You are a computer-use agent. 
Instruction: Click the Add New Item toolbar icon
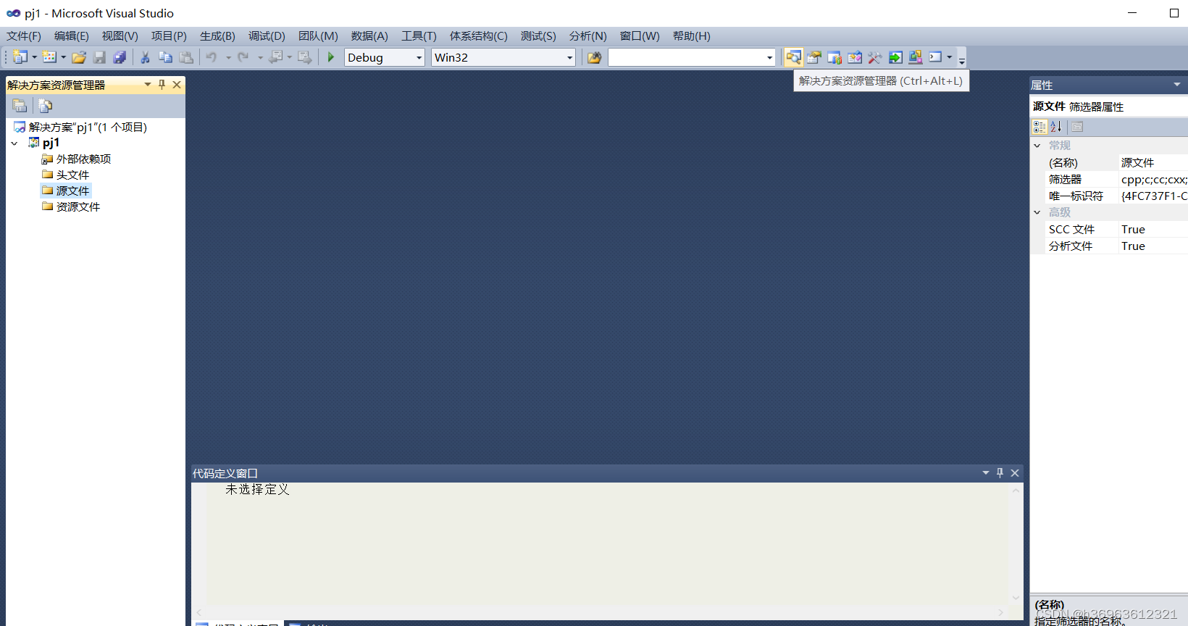pyautogui.click(x=49, y=57)
